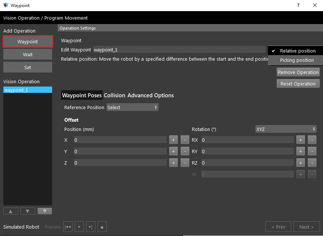Stop the simulated robot preview
The height and width of the screenshot is (236, 323).
pos(102,227)
